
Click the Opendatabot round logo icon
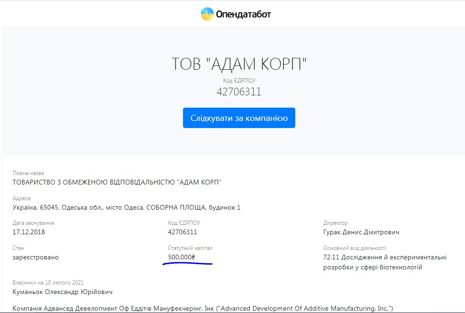point(207,14)
